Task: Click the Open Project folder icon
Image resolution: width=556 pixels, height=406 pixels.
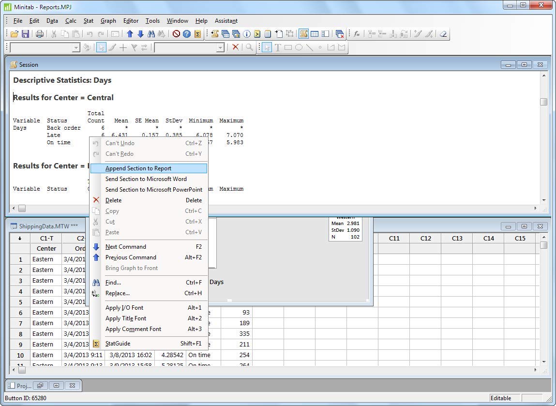Action: [x=15, y=34]
